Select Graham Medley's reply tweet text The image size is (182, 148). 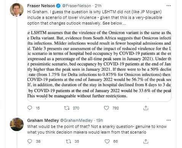click(x=97, y=129)
